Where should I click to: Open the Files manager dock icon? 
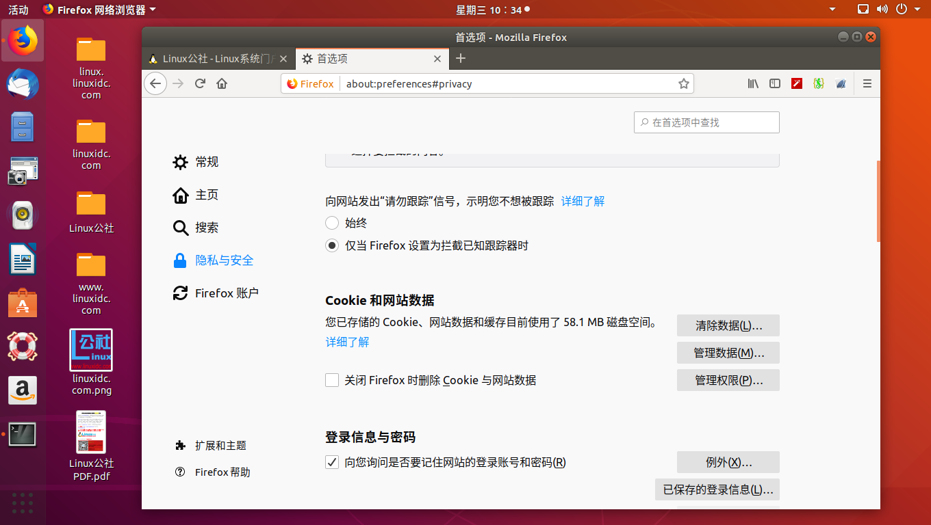click(23, 128)
